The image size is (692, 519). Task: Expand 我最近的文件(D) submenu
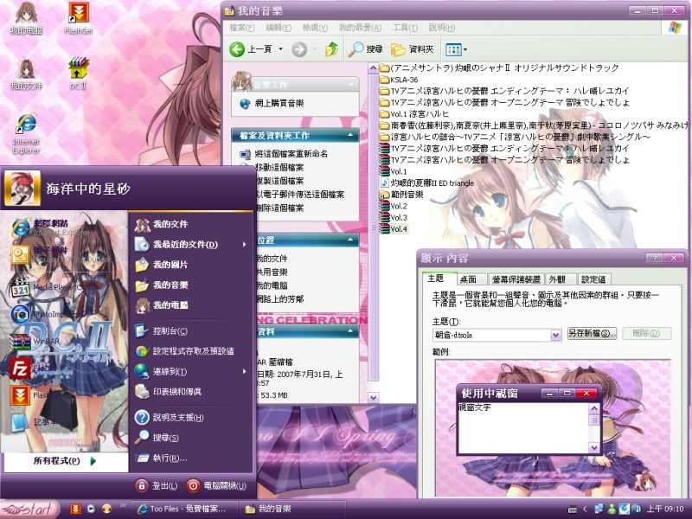(190, 244)
